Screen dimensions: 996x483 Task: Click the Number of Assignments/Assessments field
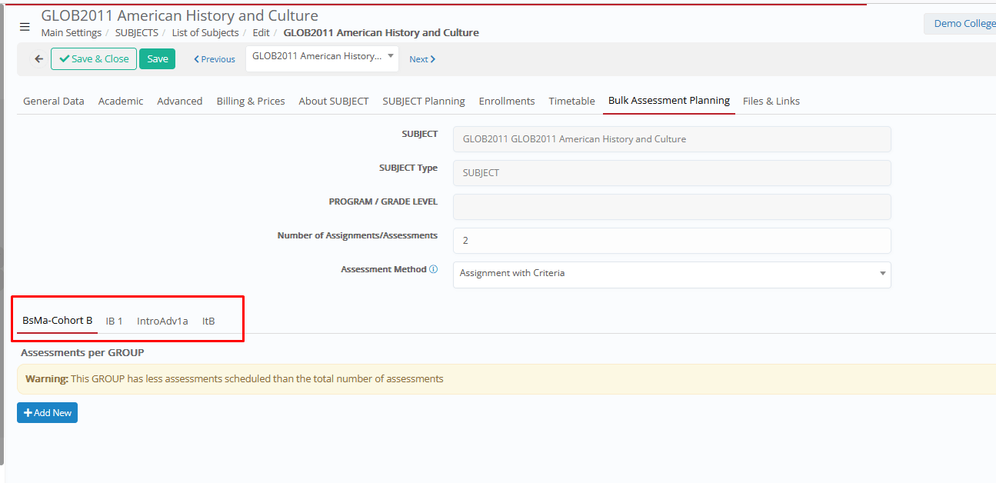(671, 241)
